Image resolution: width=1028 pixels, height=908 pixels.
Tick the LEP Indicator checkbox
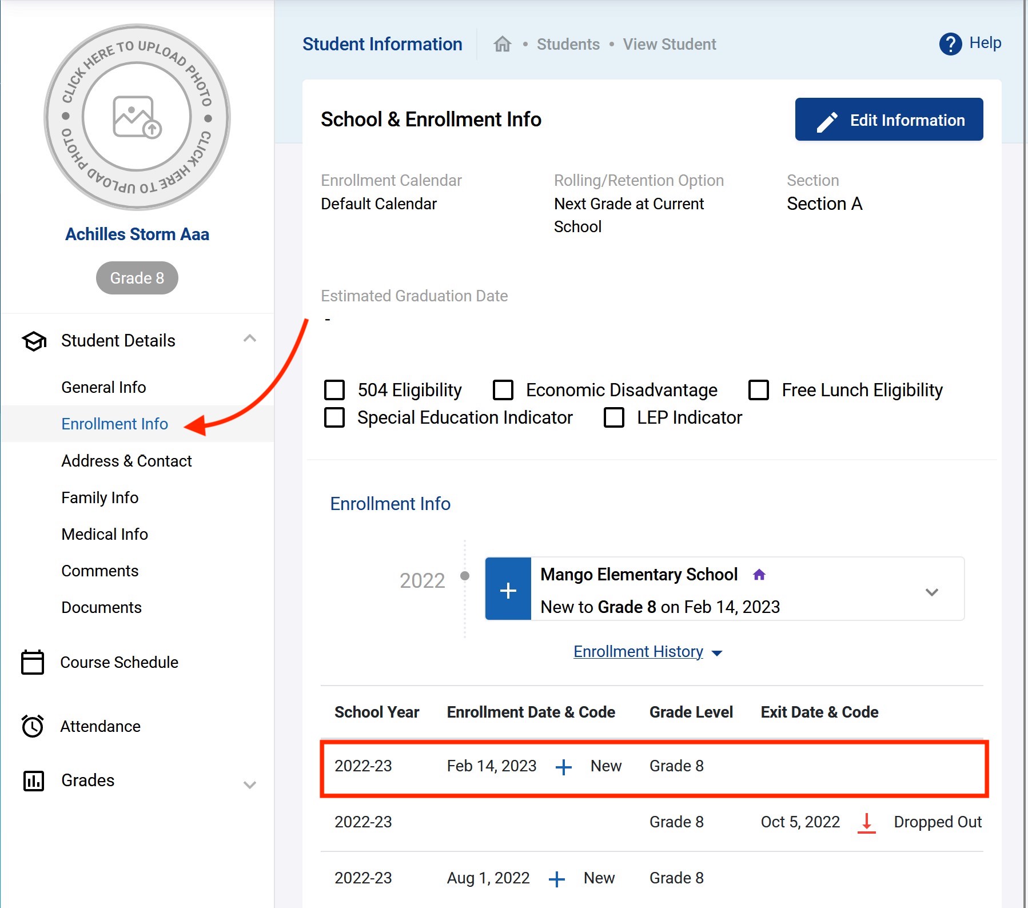614,417
